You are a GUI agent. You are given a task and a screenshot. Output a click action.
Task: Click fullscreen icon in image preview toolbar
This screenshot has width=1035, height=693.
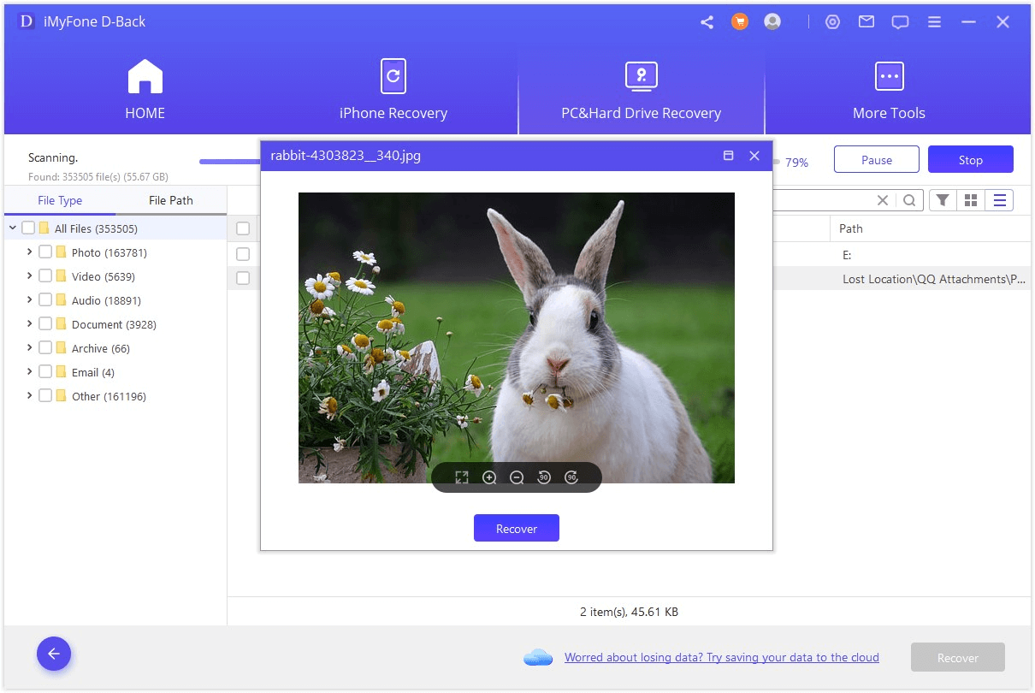click(462, 478)
